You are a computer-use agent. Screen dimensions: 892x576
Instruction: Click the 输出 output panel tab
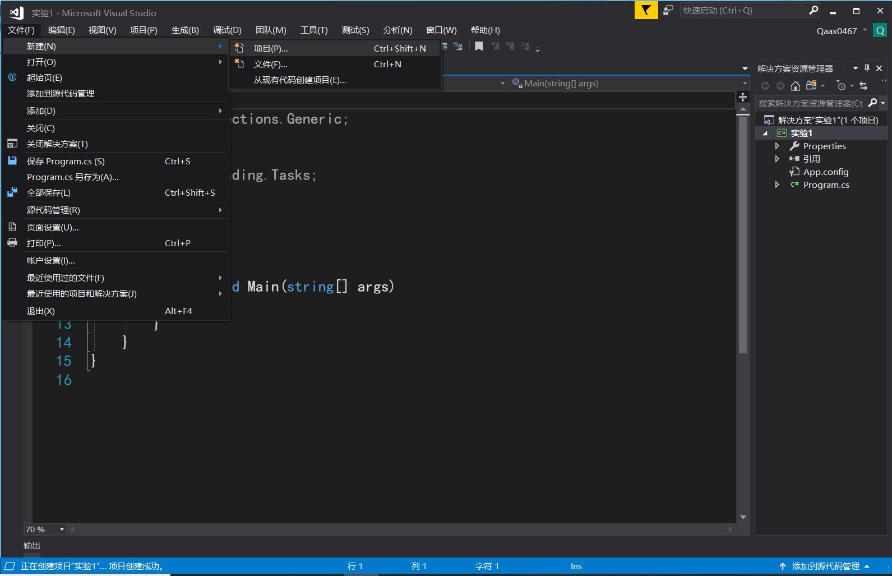32,546
